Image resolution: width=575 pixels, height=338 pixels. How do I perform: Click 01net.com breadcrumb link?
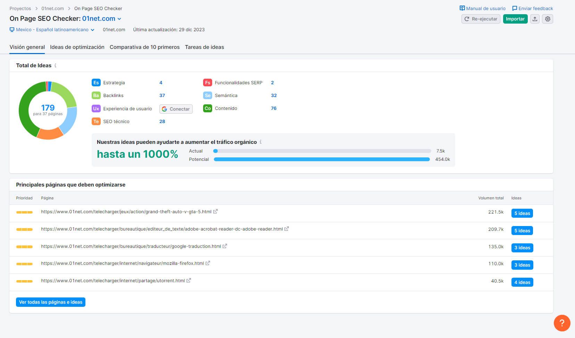point(52,8)
